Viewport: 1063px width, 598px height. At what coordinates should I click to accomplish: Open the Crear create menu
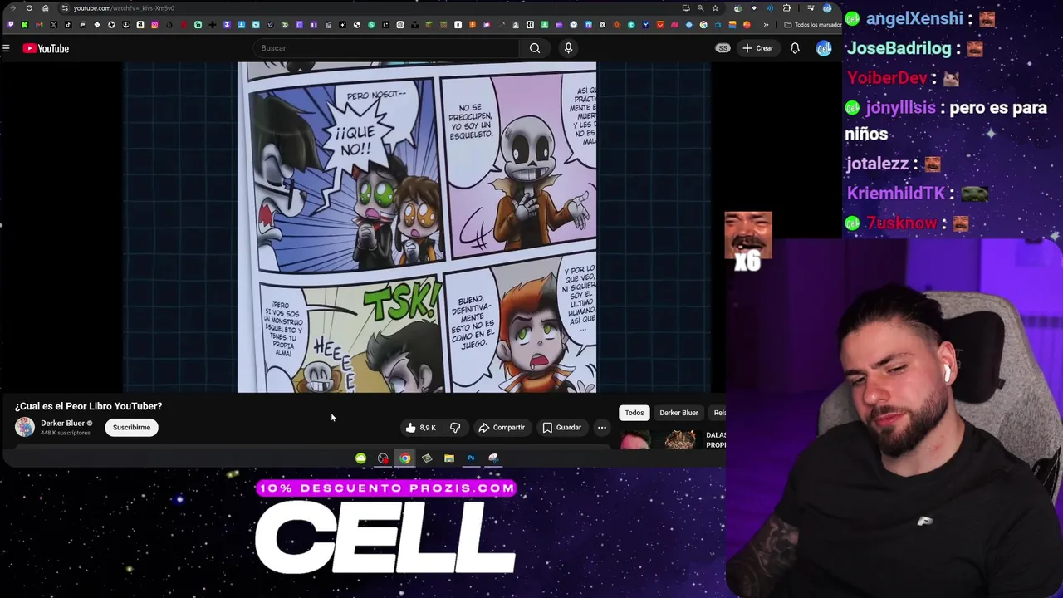758,48
